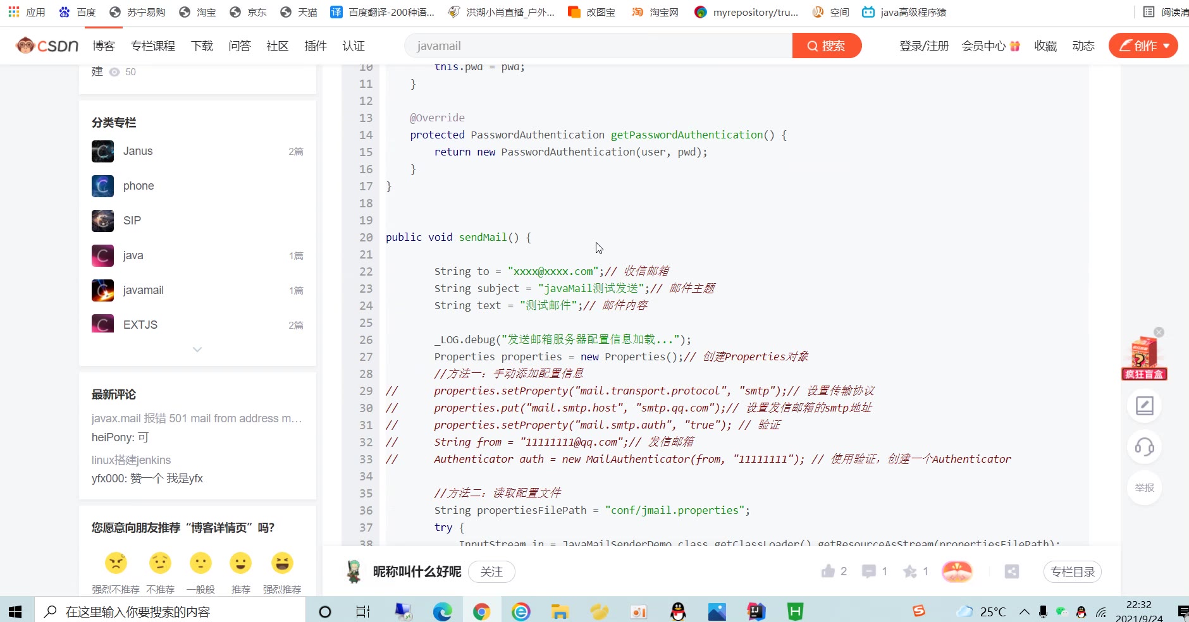Show hidden system tray icons
The height and width of the screenshot is (622, 1189).
pyautogui.click(x=1024, y=611)
